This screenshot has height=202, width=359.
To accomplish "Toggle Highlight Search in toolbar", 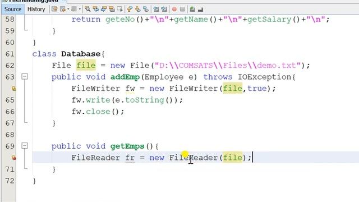I will tap(112, 9).
